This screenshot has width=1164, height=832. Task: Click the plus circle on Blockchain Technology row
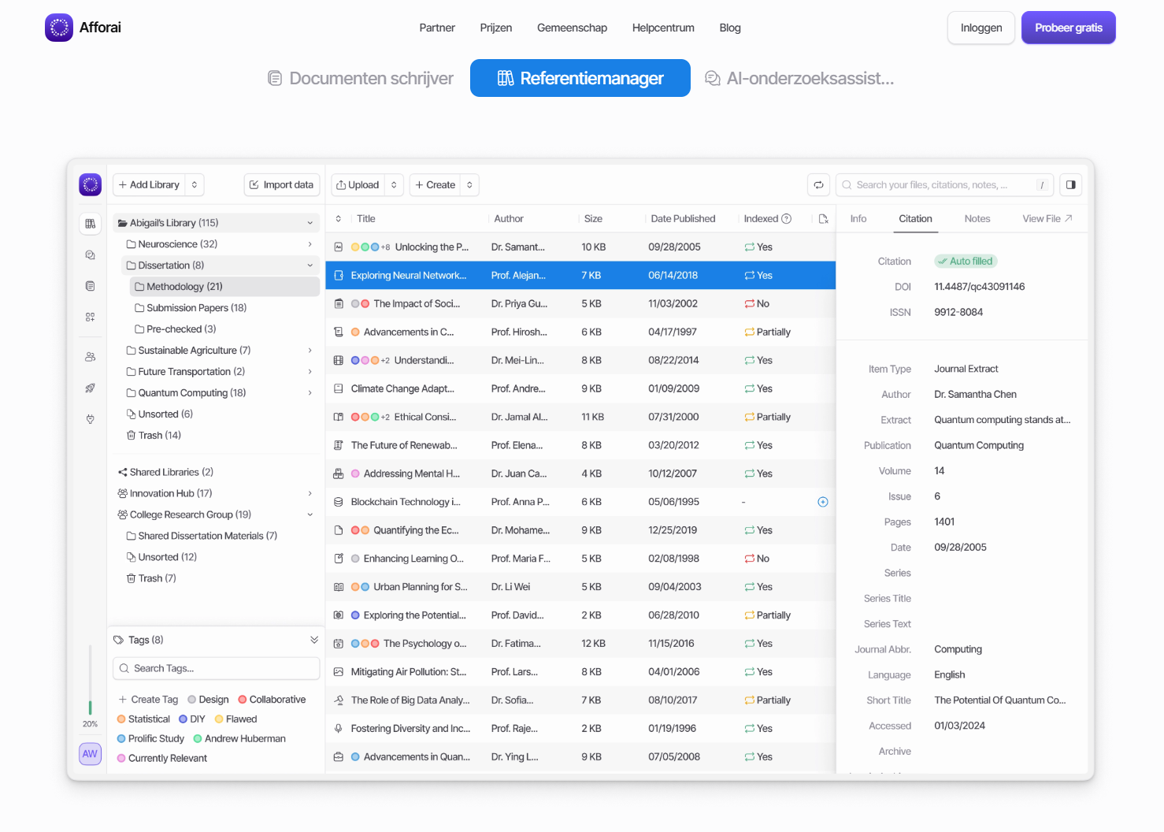822,502
